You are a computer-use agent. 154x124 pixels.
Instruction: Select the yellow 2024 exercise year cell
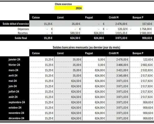[x=68, y=8]
